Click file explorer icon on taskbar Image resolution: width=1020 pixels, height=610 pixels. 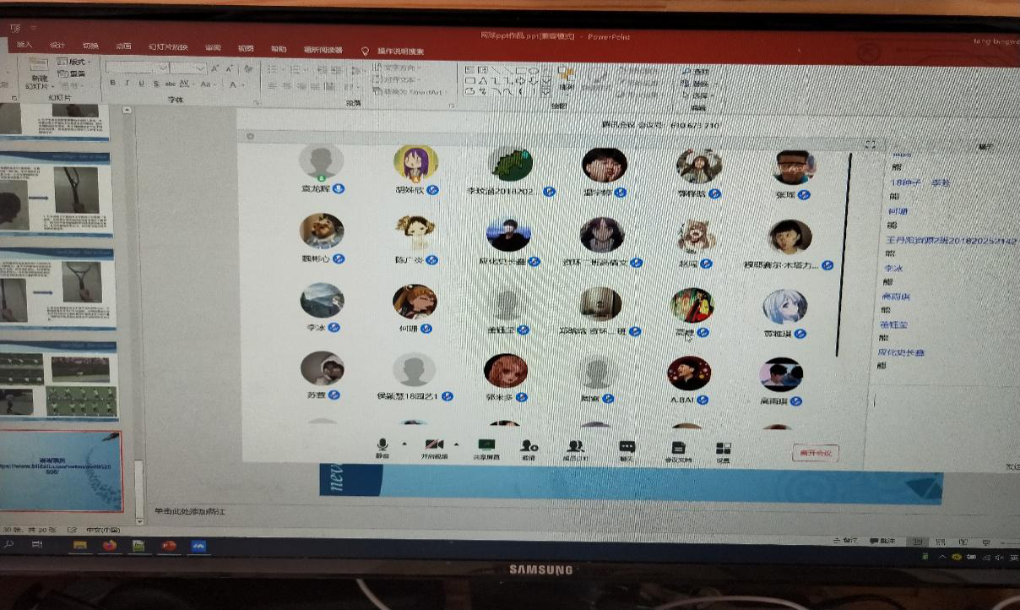(80, 546)
